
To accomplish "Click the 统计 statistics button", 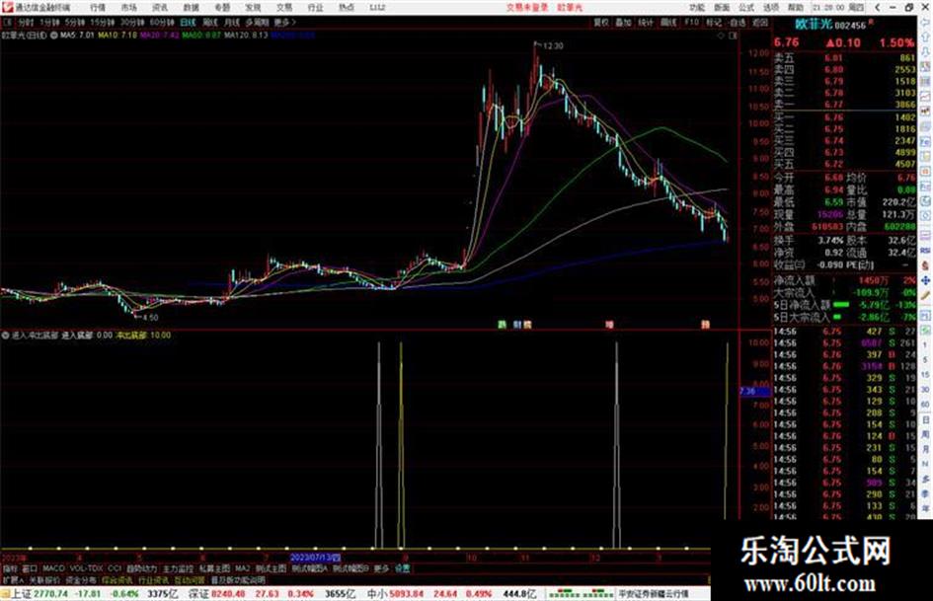I will (x=646, y=23).
